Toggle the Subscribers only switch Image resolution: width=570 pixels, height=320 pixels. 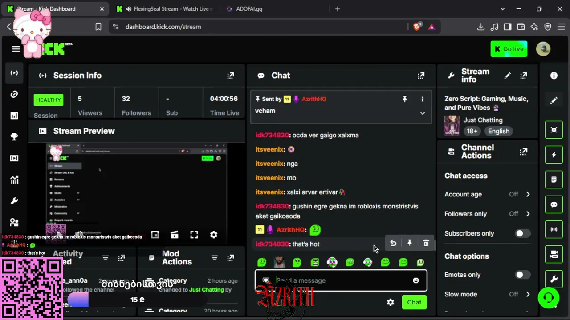(522, 233)
